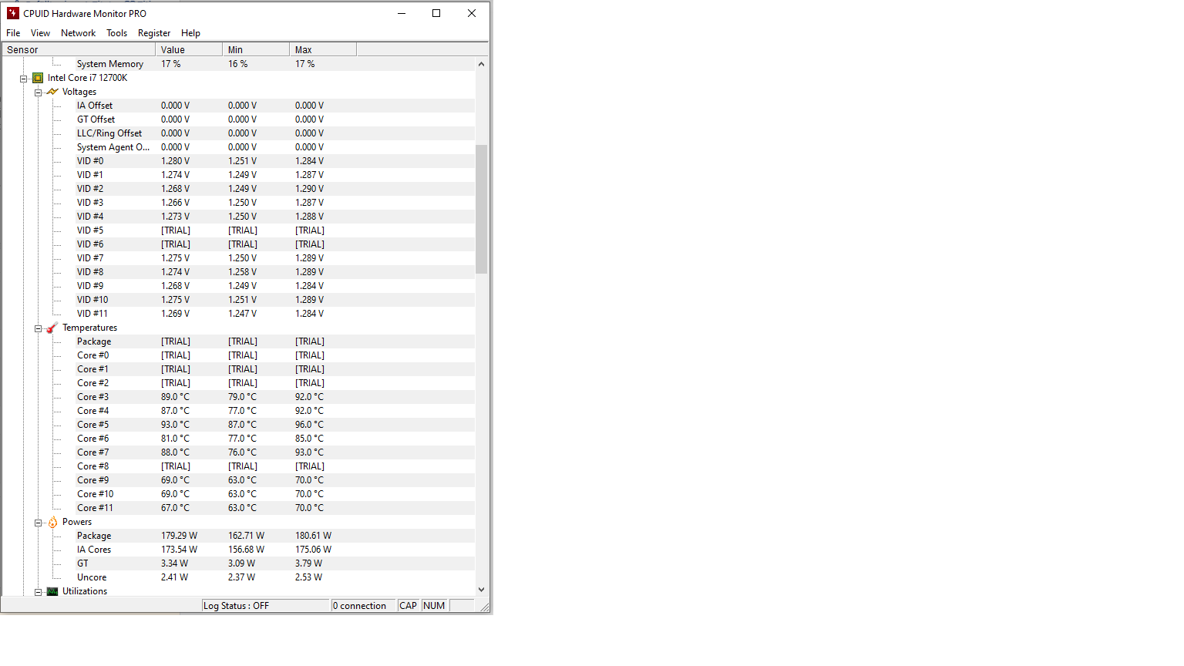Click the CPUID app icon in title bar
1184x666 pixels.
(12, 13)
